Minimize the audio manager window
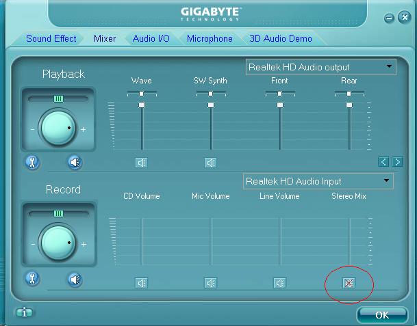The width and height of the screenshot is (417, 326). click(x=389, y=18)
